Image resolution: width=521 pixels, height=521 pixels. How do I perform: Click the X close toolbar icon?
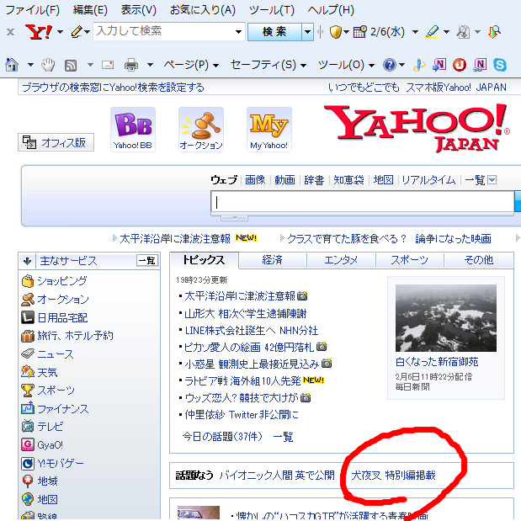(11, 32)
